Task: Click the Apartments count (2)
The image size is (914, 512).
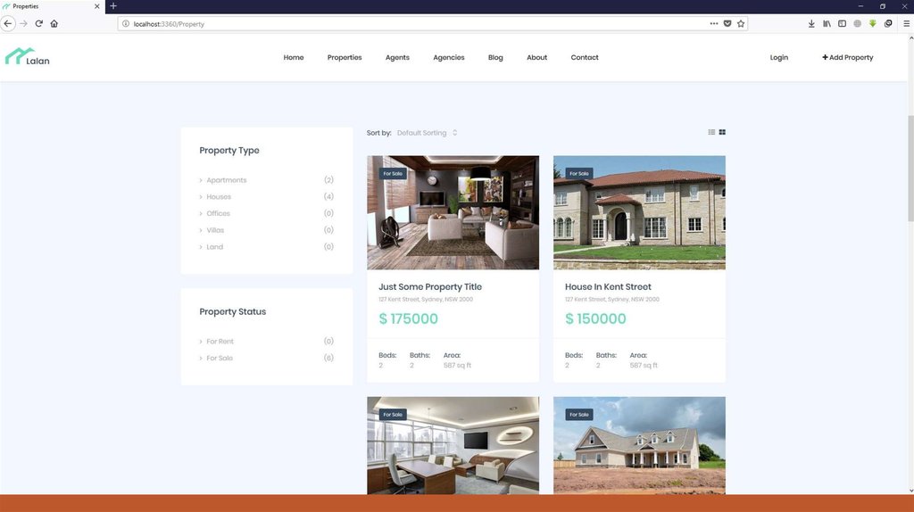Action: pyautogui.click(x=328, y=180)
